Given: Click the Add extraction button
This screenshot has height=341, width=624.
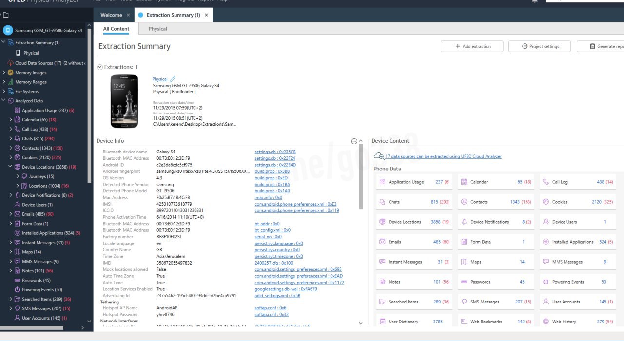Looking at the screenshot, I should [x=472, y=46].
